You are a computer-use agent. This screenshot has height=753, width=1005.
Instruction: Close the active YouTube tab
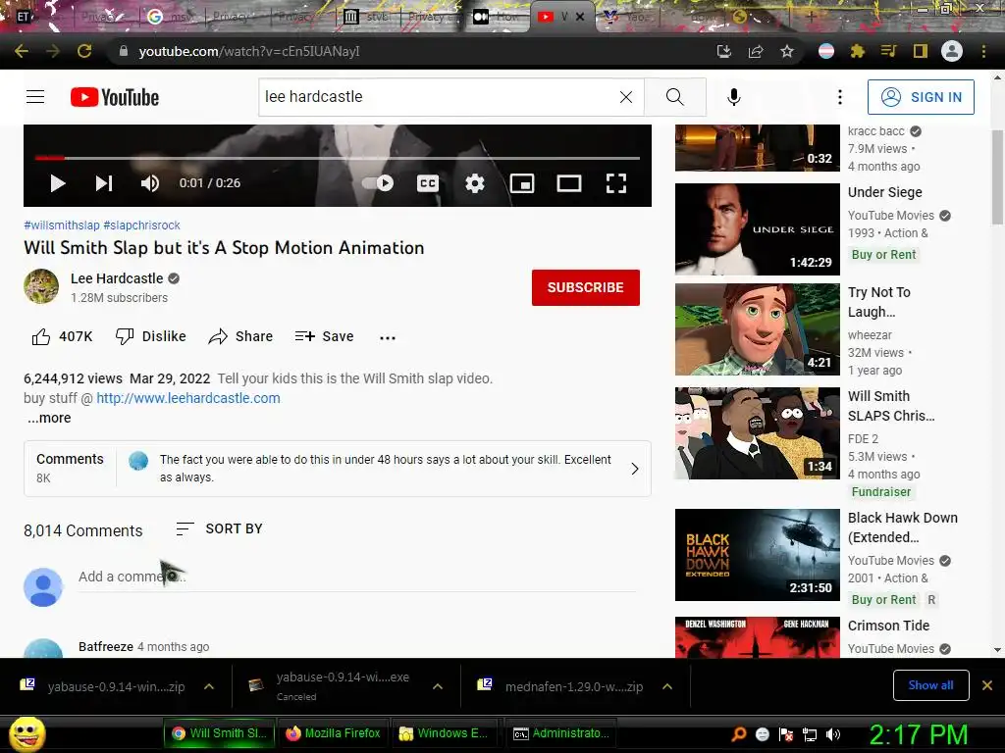click(x=580, y=18)
